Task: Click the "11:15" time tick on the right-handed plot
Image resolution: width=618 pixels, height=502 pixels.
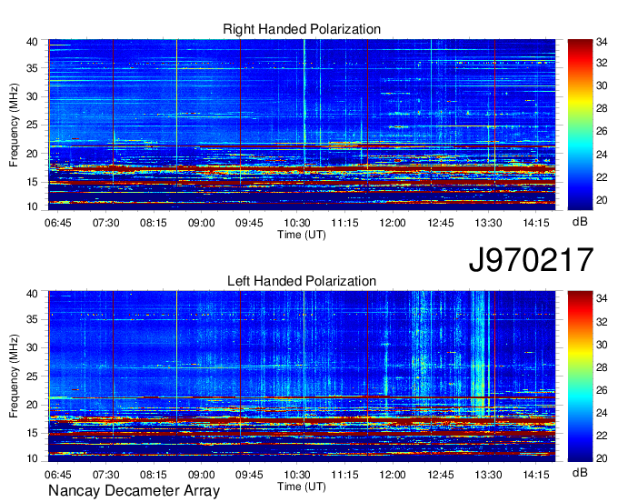Action: point(344,223)
